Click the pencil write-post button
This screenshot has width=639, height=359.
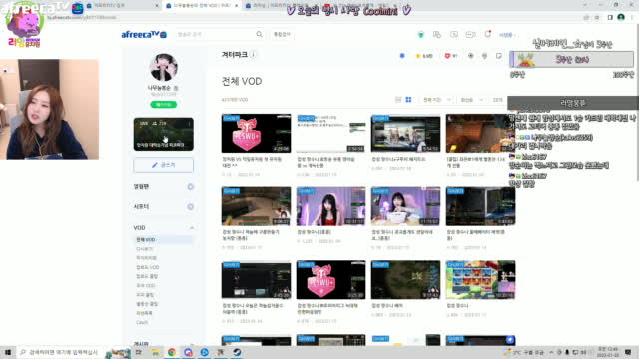pos(163,165)
